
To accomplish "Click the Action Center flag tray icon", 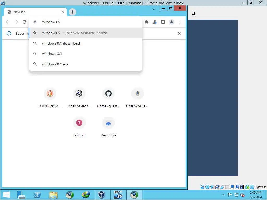I will coord(230,195).
